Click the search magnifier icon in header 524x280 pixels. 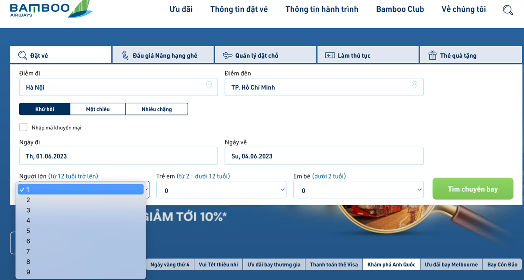[508, 10]
